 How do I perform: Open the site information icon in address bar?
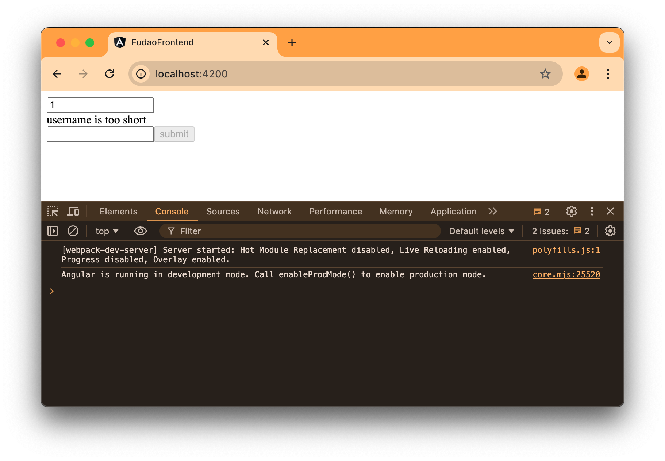pos(141,74)
